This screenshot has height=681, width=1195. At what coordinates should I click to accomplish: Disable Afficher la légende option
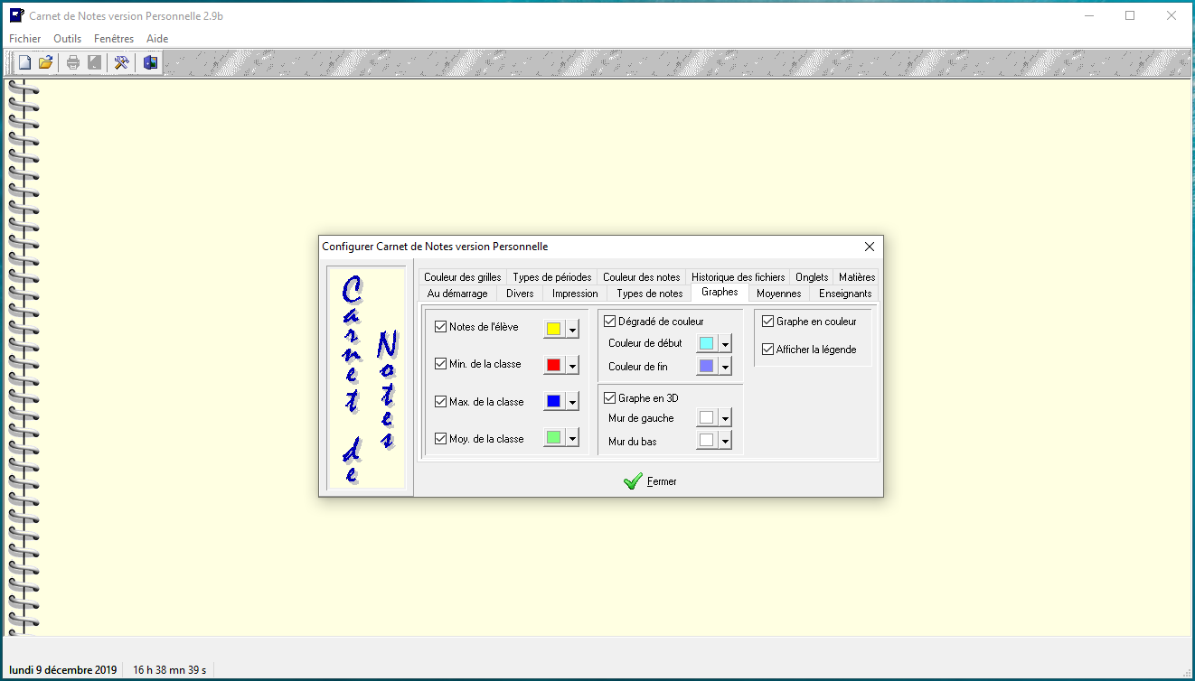point(768,350)
